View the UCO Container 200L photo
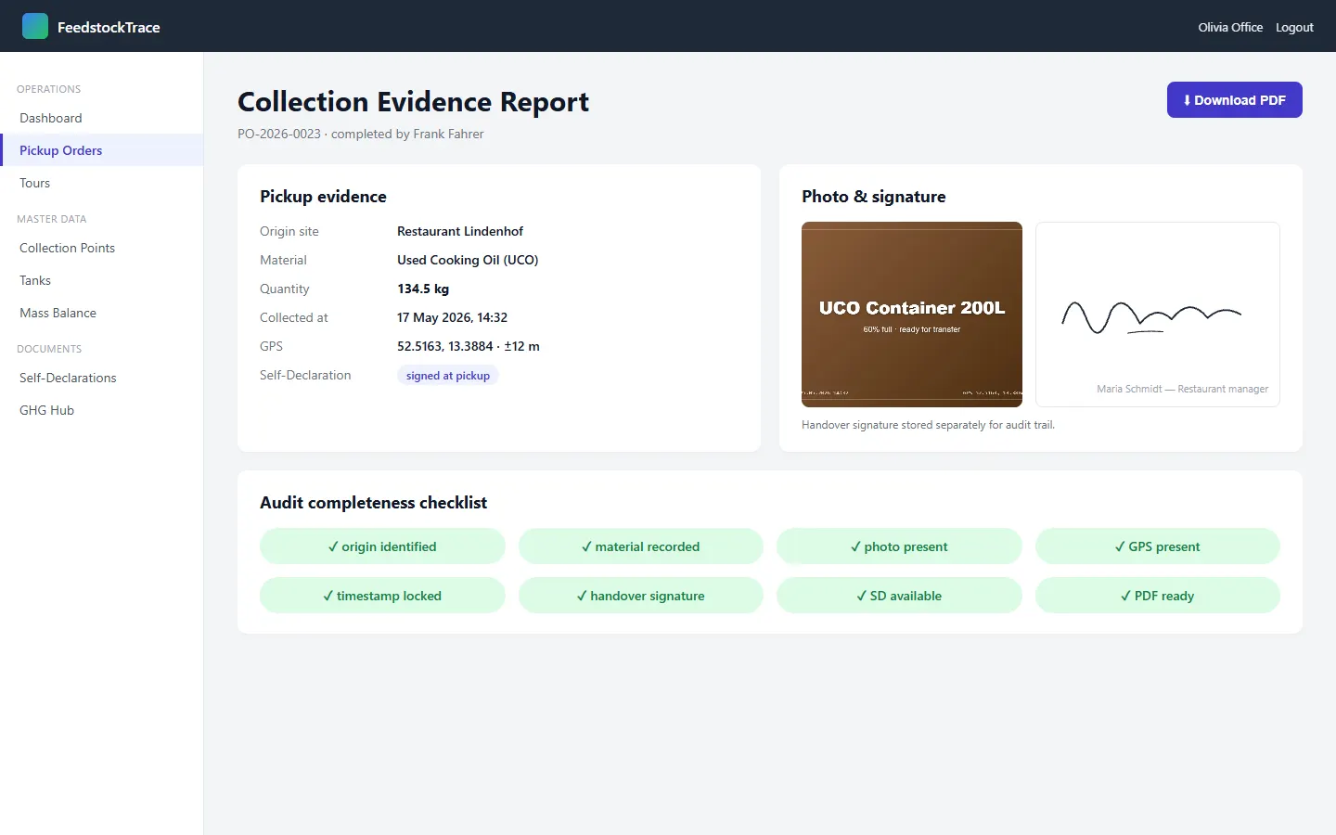 tap(912, 315)
